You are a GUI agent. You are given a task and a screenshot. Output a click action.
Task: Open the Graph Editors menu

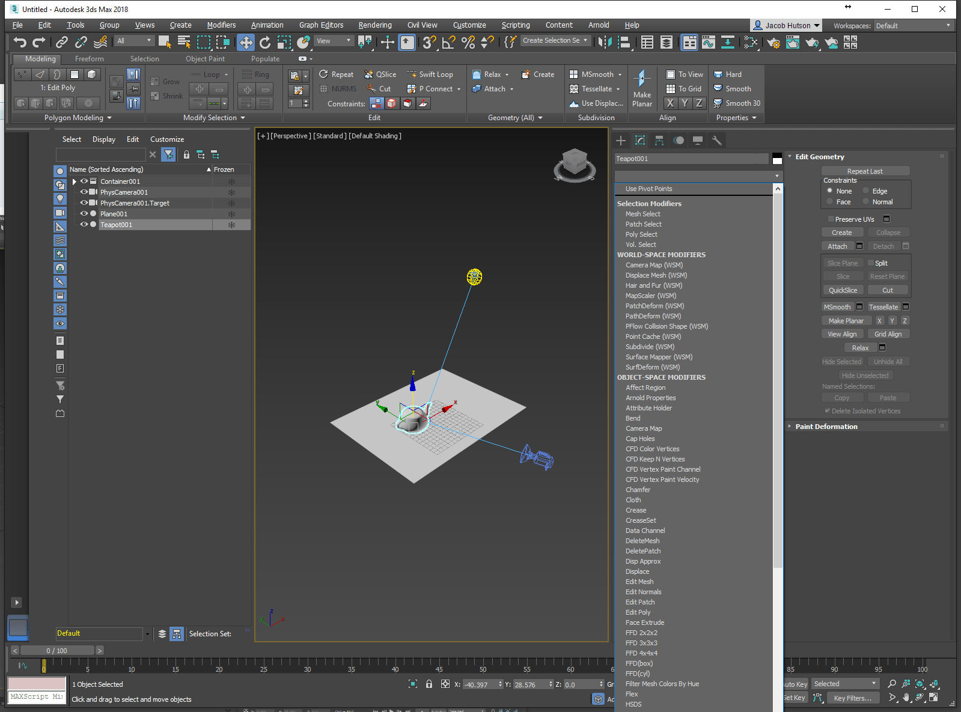[321, 25]
